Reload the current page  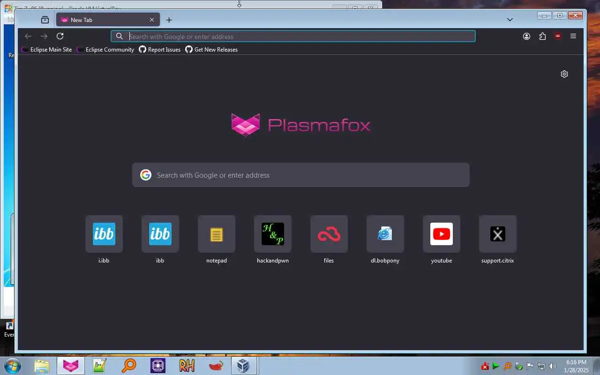point(60,36)
